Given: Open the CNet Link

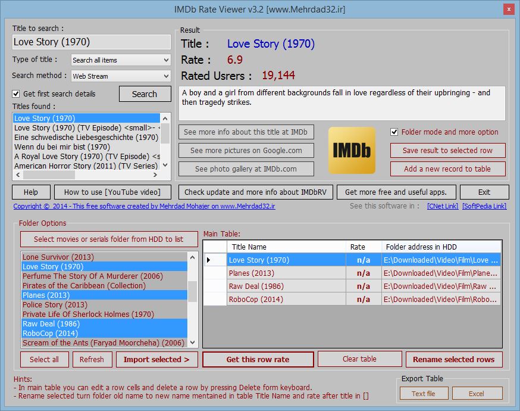Looking at the screenshot, I should pos(443,206).
